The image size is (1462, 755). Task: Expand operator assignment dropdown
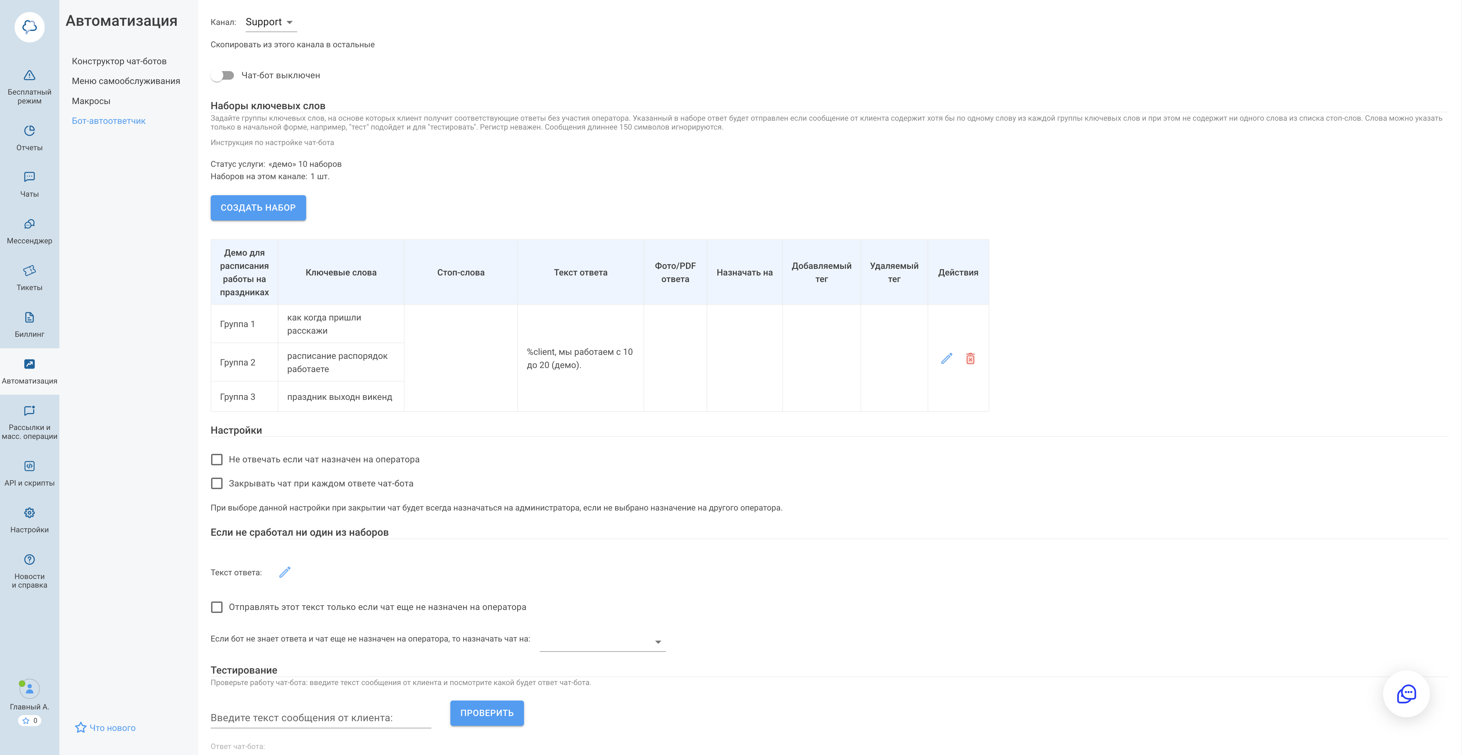point(657,642)
